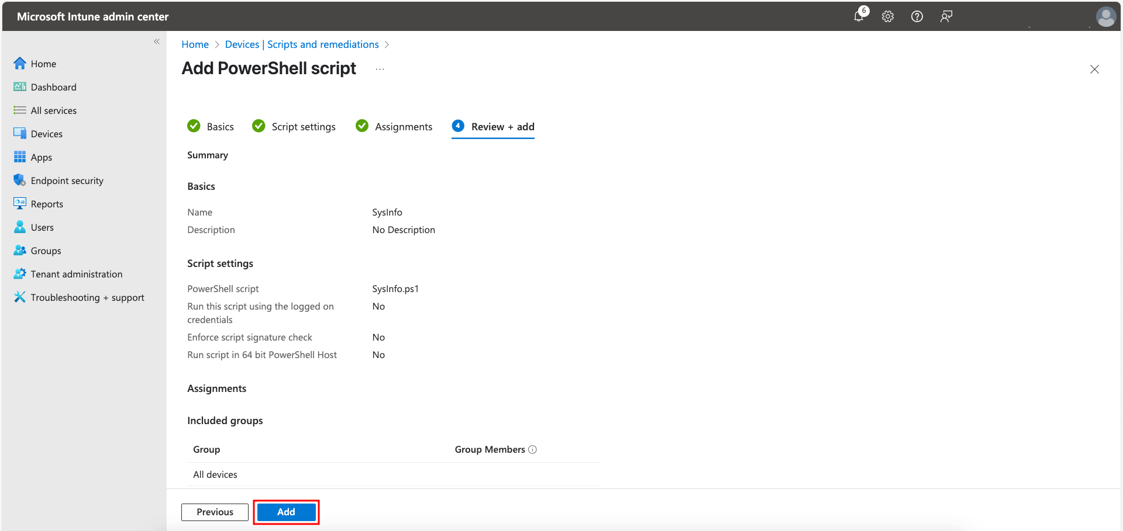The height and width of the screenshot is (531, 1123).
Task: Open the ellipsis menu beside page title
Action: click(380, 69)
